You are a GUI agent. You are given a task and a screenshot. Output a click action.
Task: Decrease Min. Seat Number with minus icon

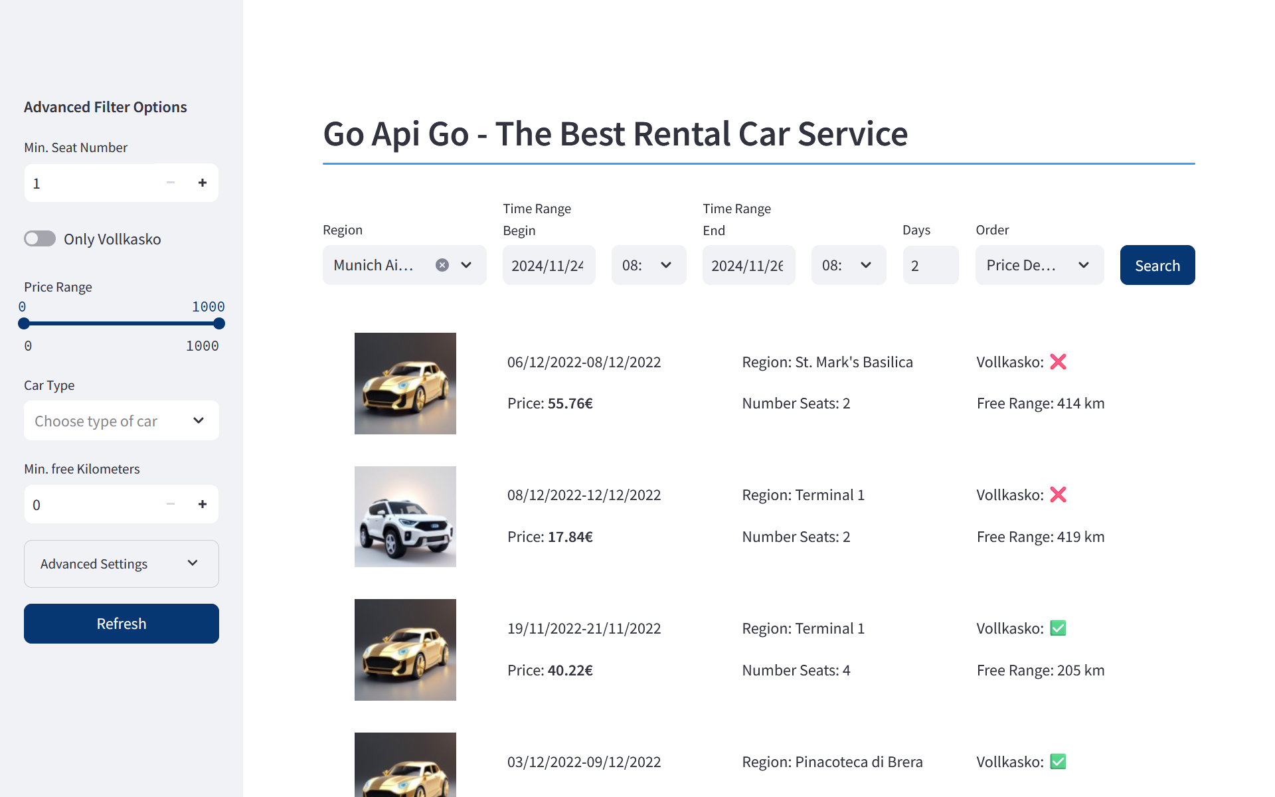(171, 183)
